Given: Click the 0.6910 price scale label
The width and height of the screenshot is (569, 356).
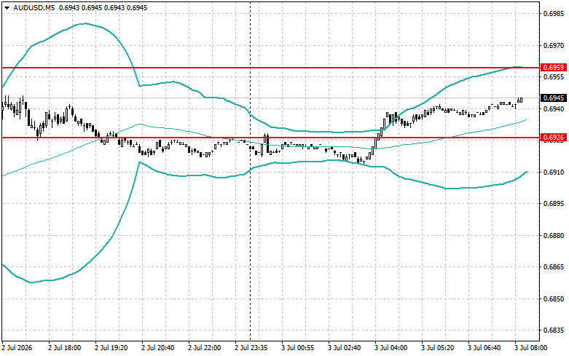Looking at the screenshot, I should (x=554, y=172).
